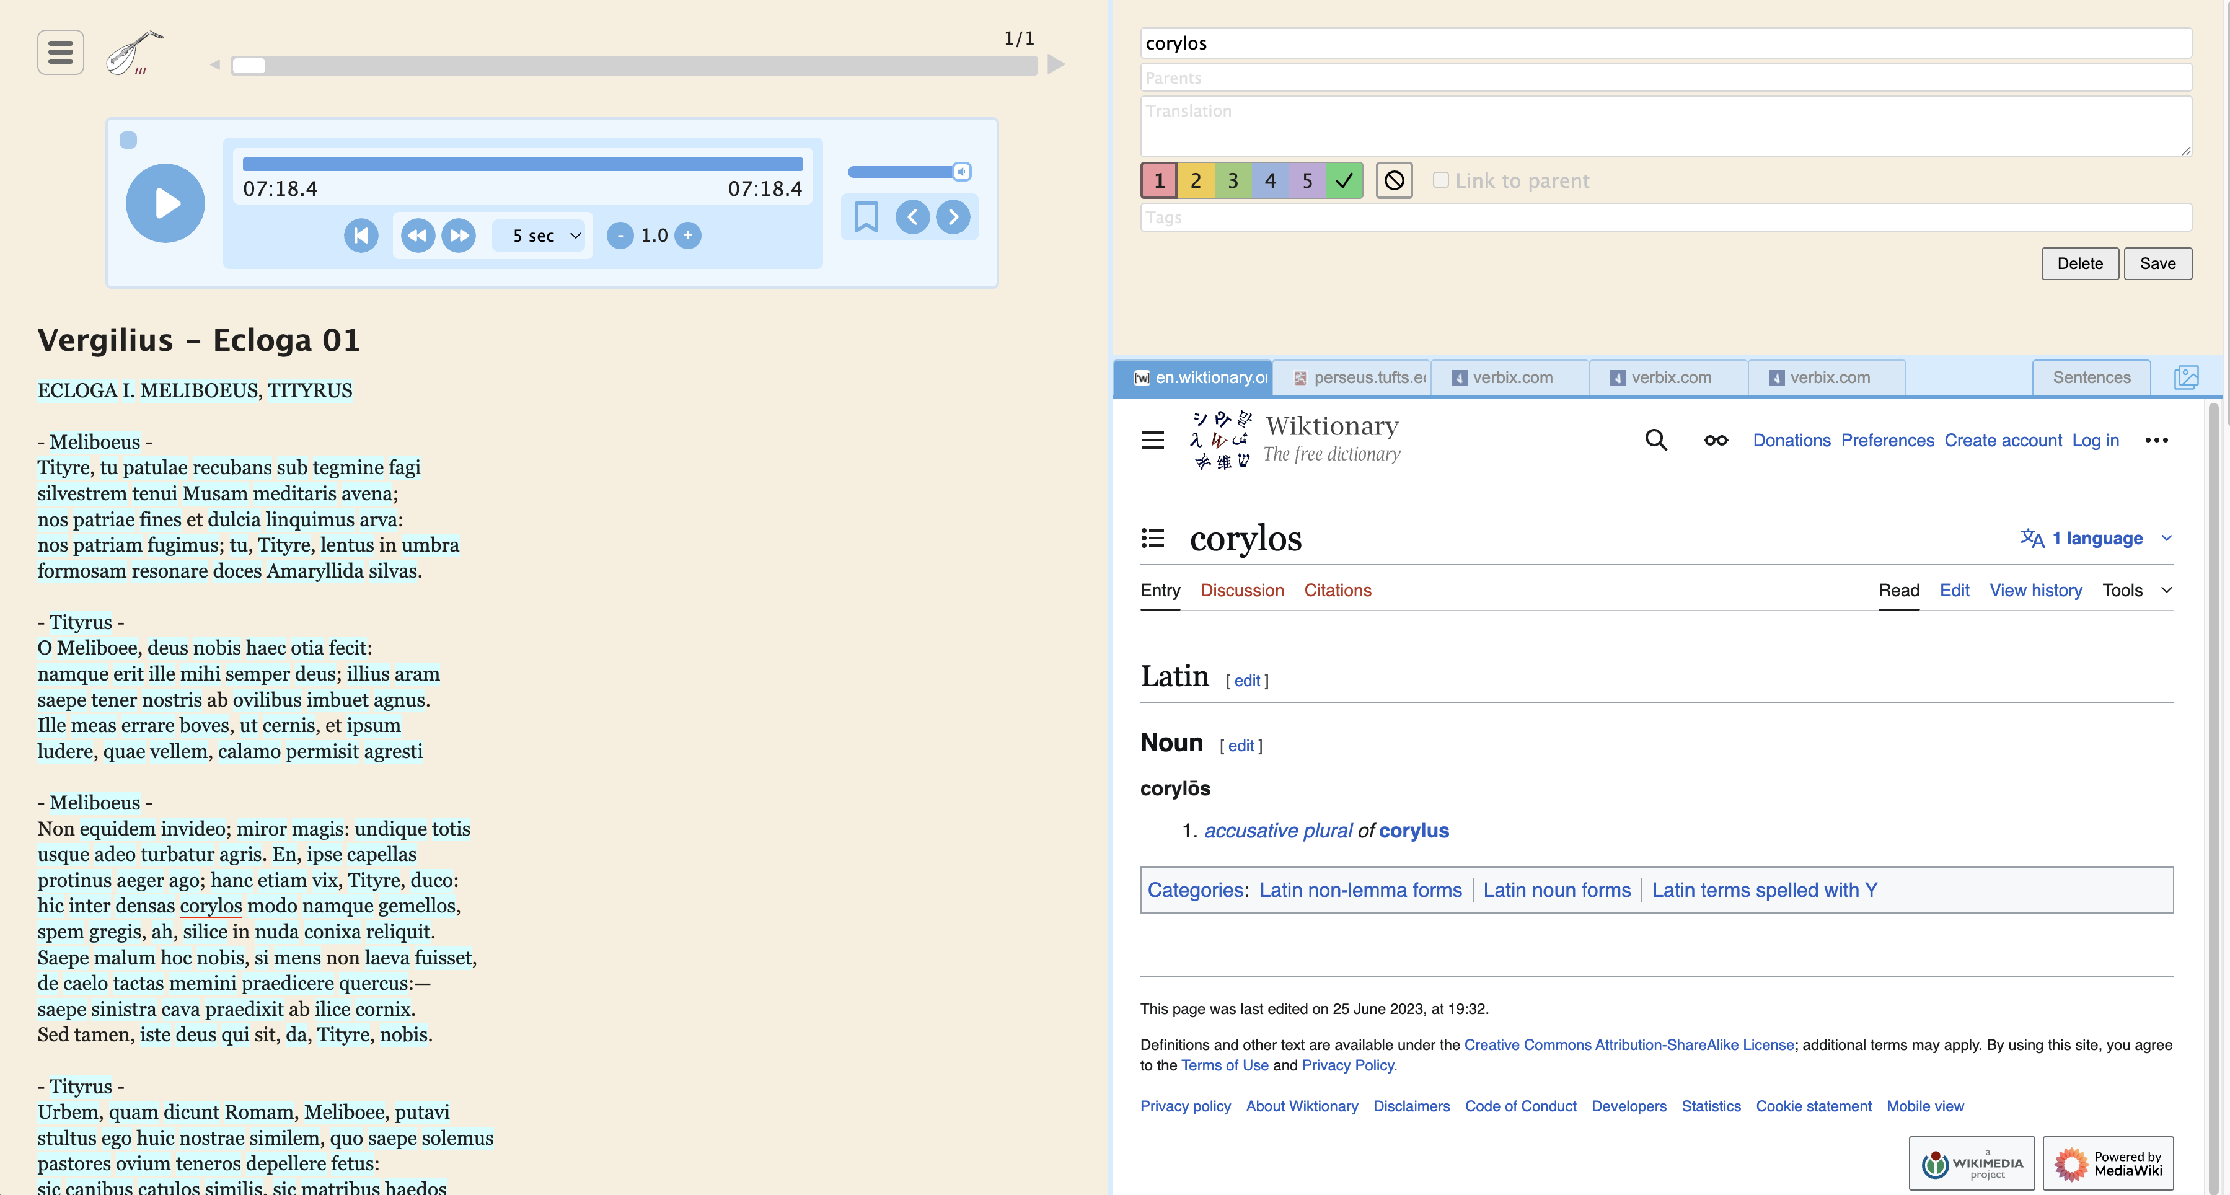The width and height of the screenshot is (2230, 1195).
Task: Go to previous page arrow
Action: coord(214,65)
